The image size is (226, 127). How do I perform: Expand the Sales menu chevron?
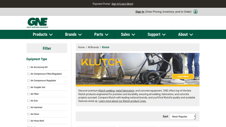[133, 34]
